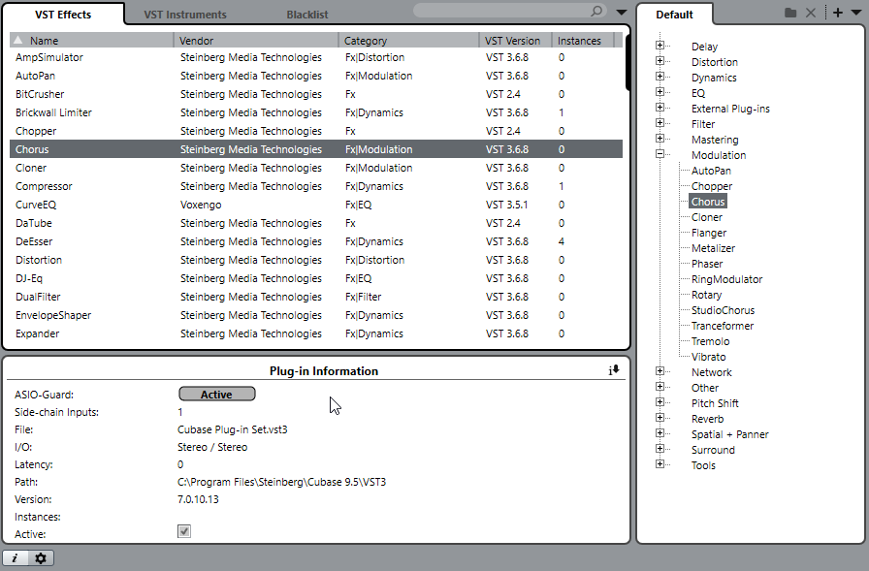Expand the Distortion folder in tree
The width and height of the screenshot is (869, 571).
tap(660, 61)
